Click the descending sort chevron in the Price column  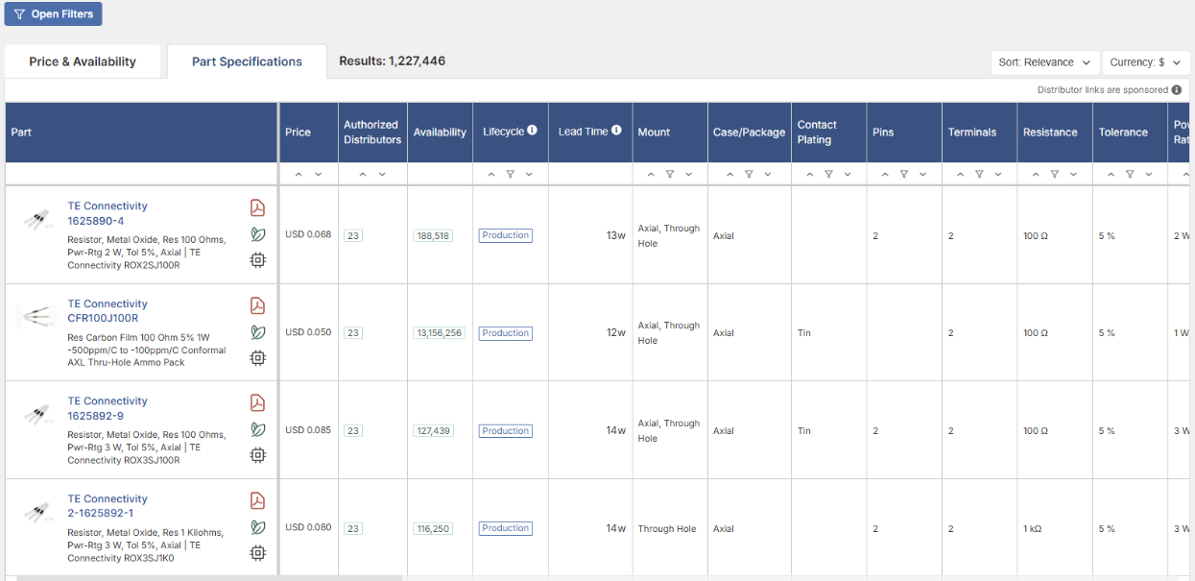[319, 174]
